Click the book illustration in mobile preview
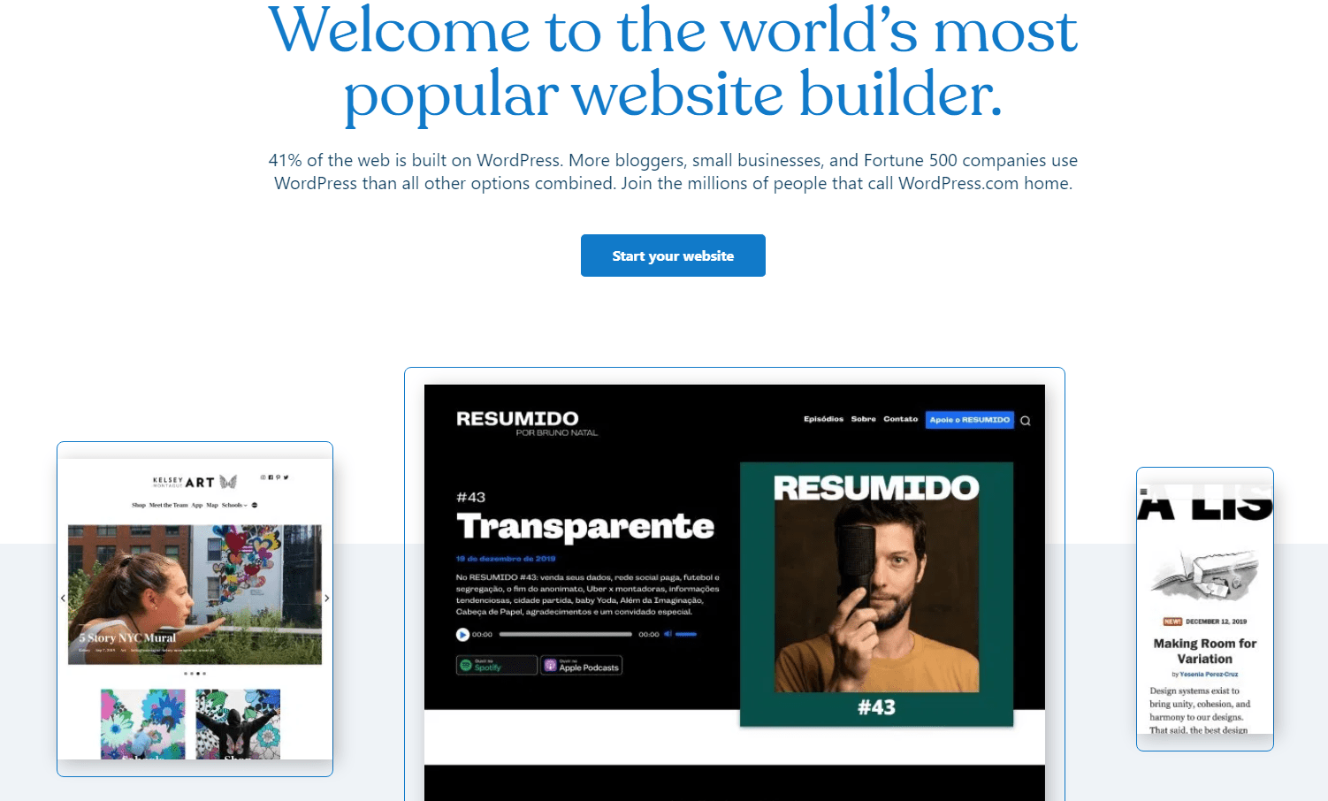The height and width of the screenshot is (801, 1328). click(x=1204, y=574)
